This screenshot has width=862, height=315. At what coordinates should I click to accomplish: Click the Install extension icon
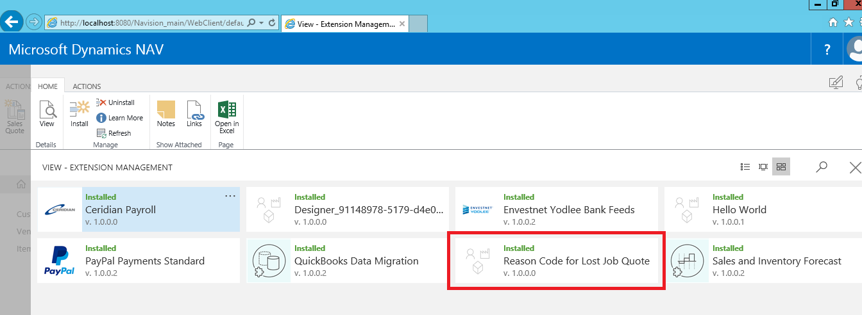pyautogui.click(x=80, y=114)
